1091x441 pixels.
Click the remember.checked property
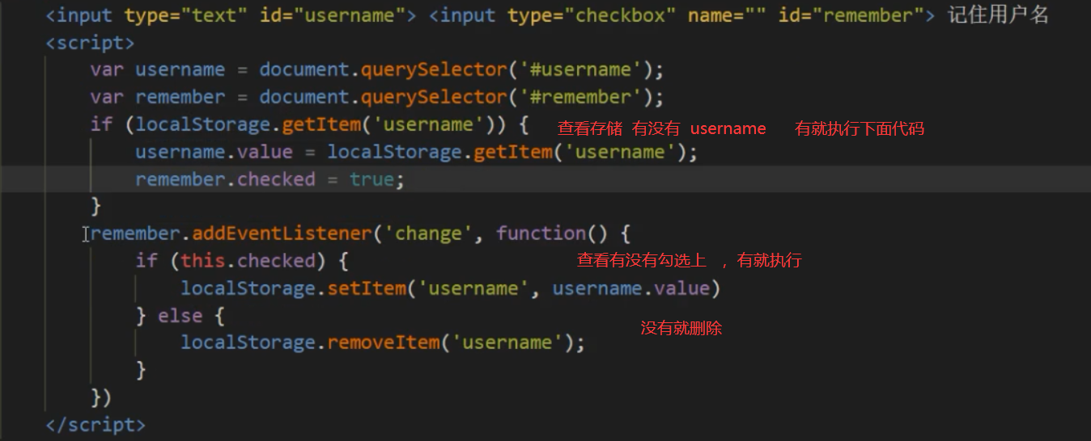225,178
